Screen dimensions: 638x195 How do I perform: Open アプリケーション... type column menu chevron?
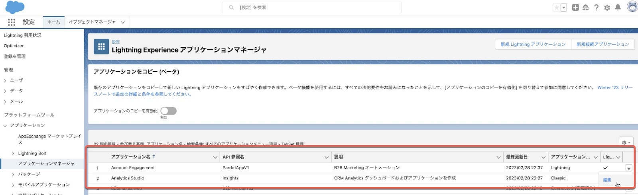click(x=596, y=158)
